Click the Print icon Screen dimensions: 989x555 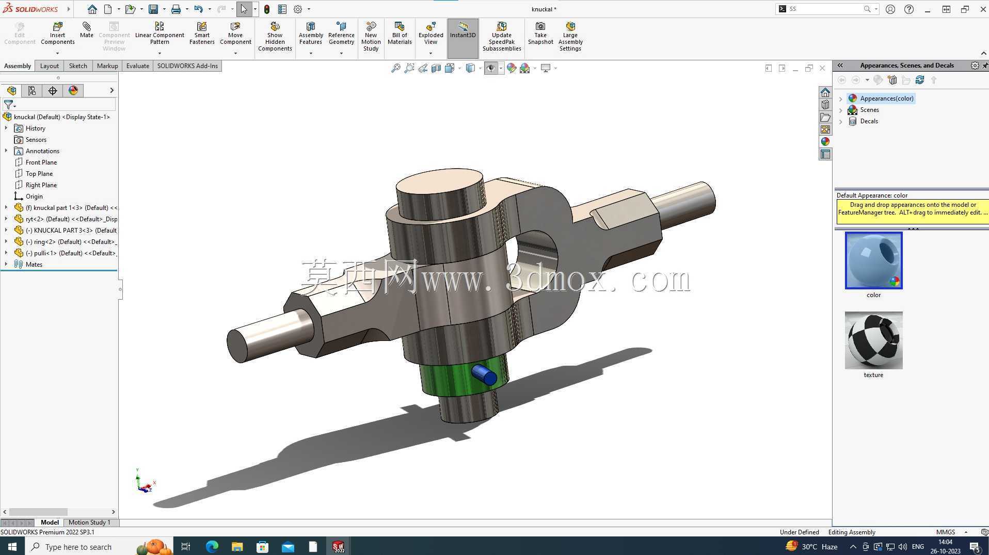(176, 9)
